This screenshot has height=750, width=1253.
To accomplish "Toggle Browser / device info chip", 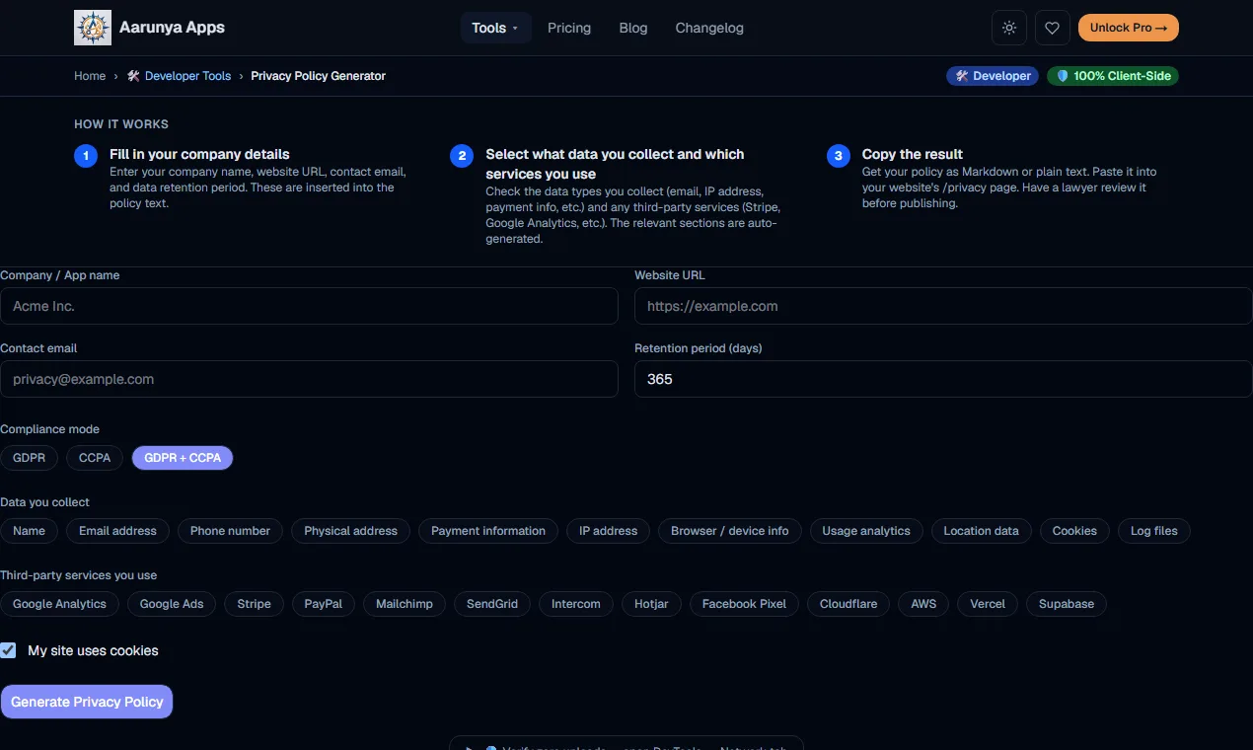I will 730,531.
